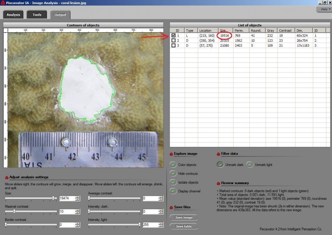This screenshot has height=235, width=332.
Task: Click the List of objects panel header
Action: click(250, 25)
